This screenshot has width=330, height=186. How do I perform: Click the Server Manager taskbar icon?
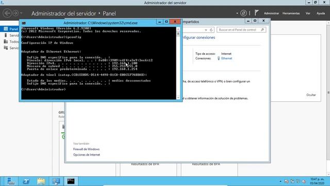(x=11, y=181)
